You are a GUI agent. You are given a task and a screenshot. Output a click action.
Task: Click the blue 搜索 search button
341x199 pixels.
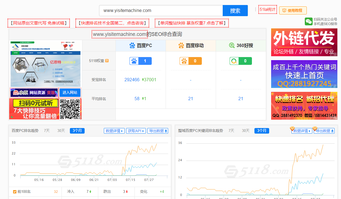(x=235, y=11)
